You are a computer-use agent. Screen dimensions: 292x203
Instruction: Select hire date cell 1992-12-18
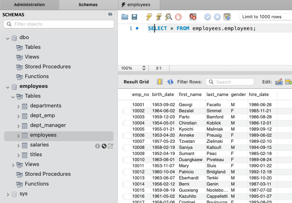[263, 172]
